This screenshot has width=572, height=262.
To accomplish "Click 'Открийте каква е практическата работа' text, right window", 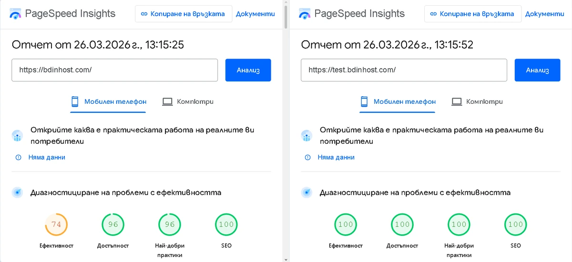I will 431,136.
